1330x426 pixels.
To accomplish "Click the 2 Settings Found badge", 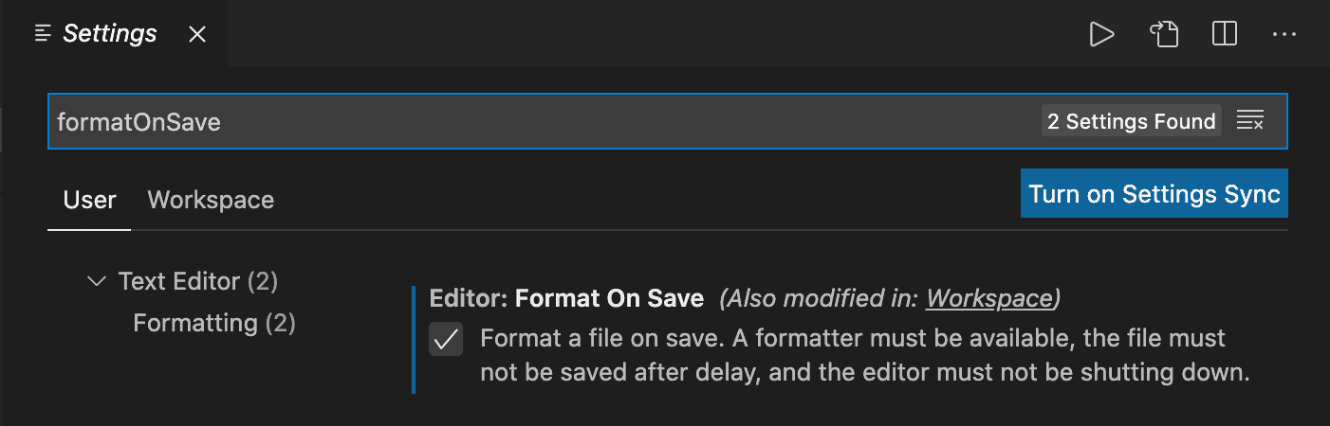I will pyautogui.click(x=1131, y=121).
